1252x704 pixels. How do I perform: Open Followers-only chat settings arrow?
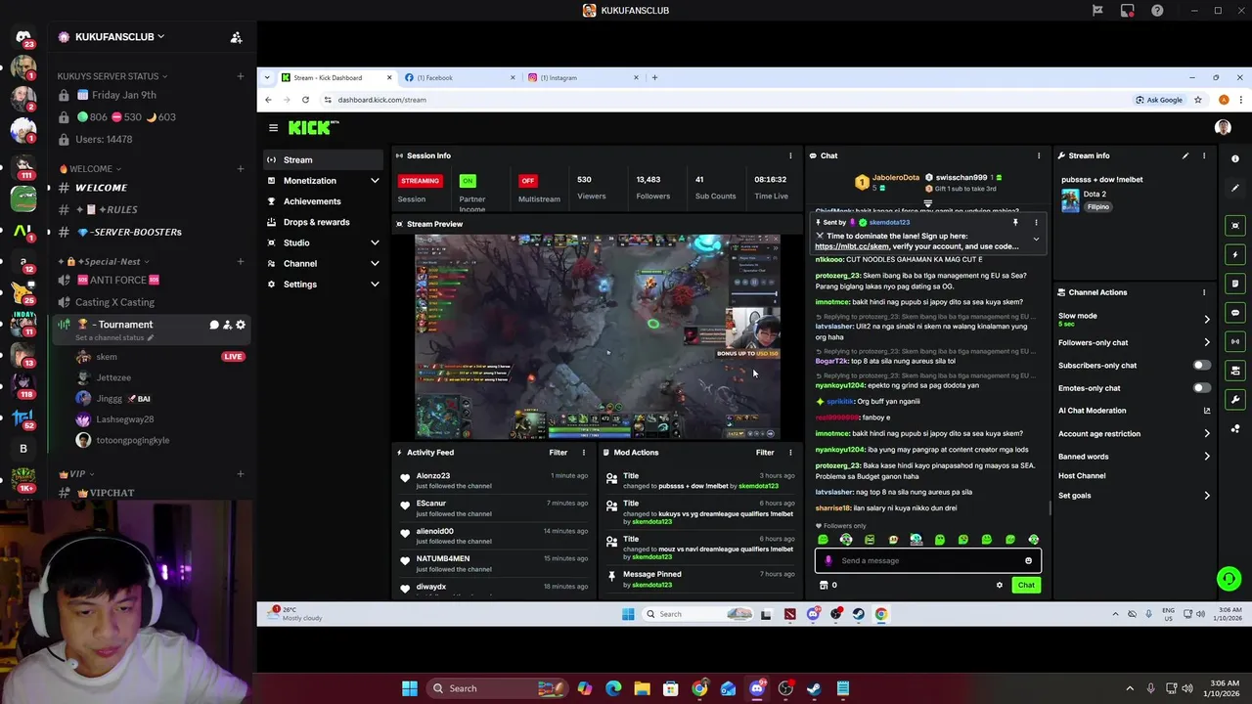(x=1206, y=343)
